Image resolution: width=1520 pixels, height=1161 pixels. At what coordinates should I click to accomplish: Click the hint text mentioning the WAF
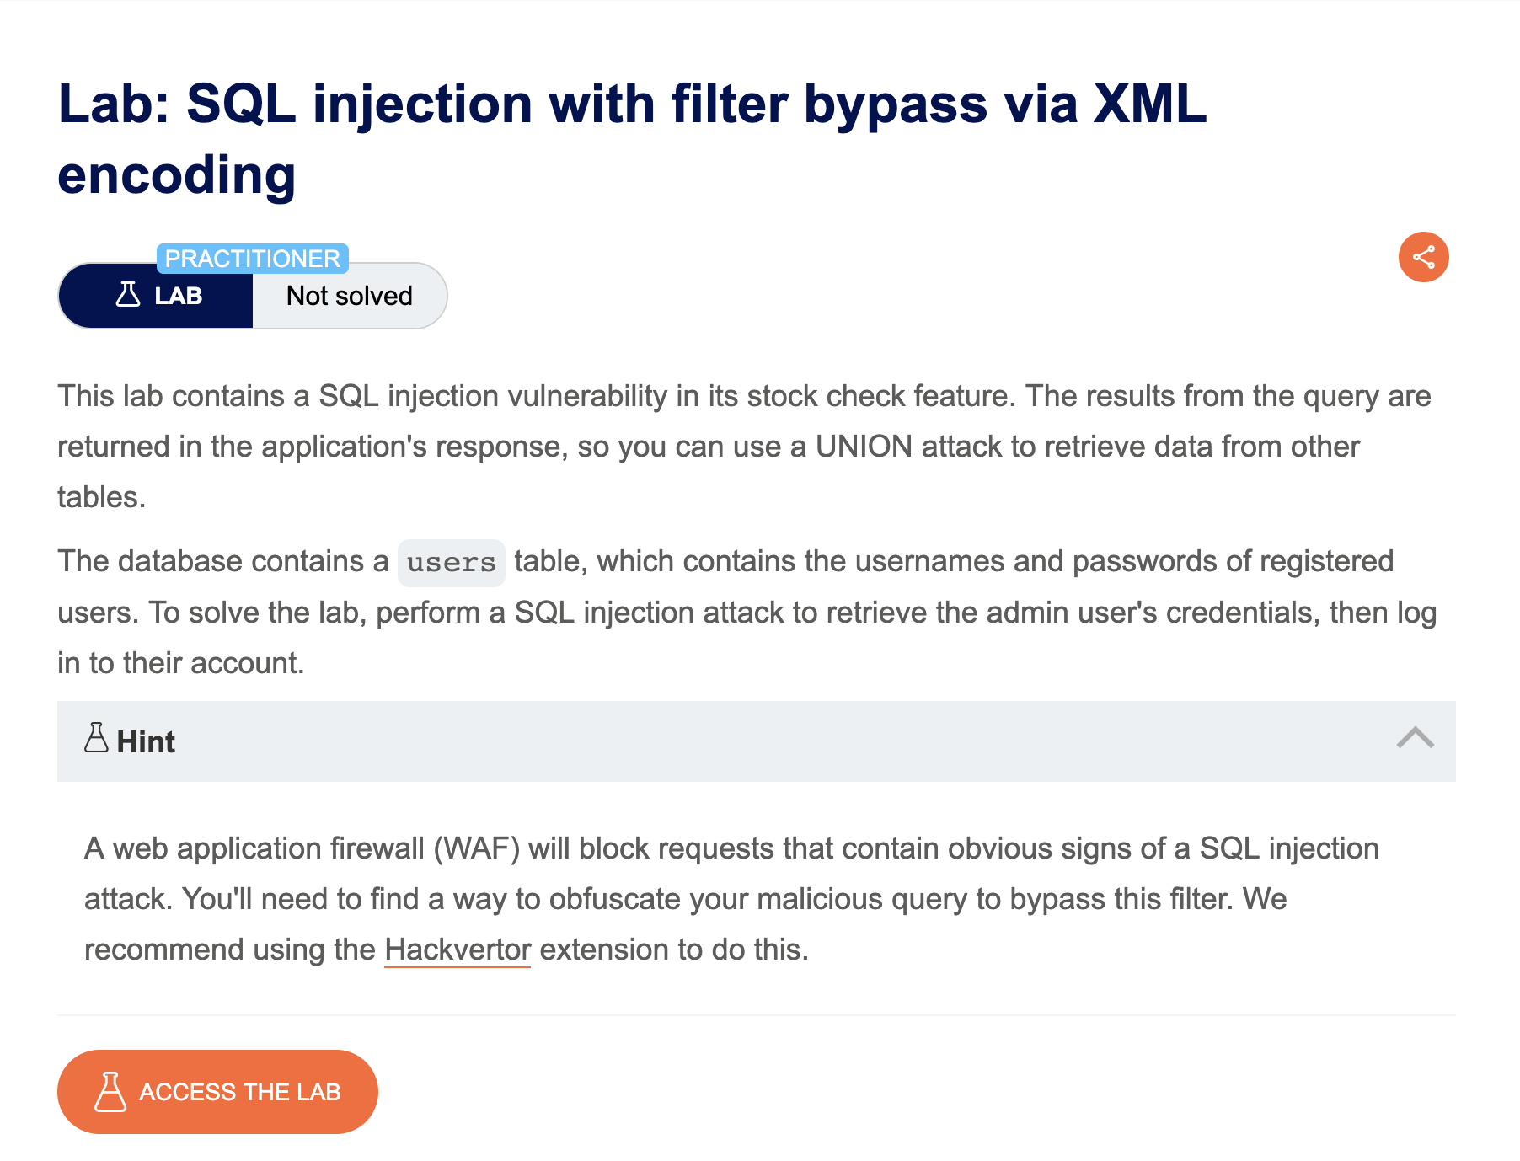pos(731,899)
